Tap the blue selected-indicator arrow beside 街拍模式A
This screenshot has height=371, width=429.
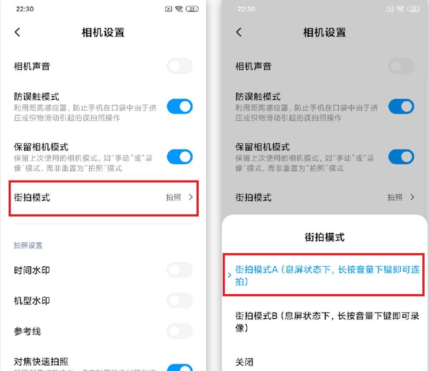coord(230,275)
